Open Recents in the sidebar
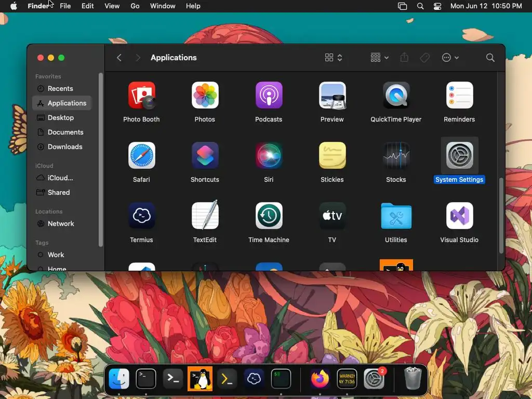The height and width of the screenshot is (399, 532). click(x=62, y=88)
